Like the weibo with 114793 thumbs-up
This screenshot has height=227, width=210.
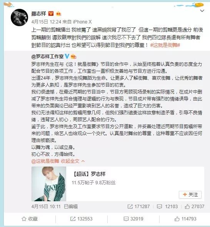coord(185,219)
